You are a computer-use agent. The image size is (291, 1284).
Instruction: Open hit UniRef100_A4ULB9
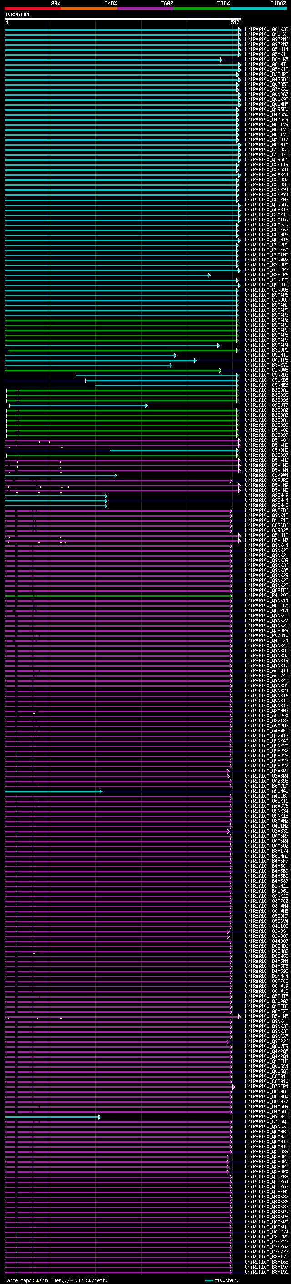266,796
